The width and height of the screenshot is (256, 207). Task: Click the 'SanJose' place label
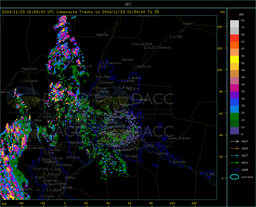[x=127, y=60]
